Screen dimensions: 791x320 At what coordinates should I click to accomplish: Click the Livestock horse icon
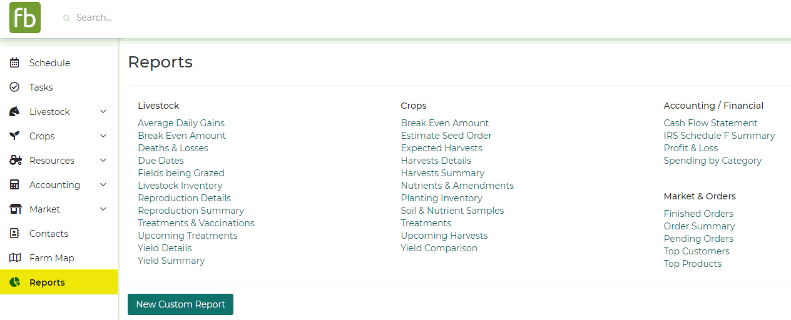(x=15, y=112)
